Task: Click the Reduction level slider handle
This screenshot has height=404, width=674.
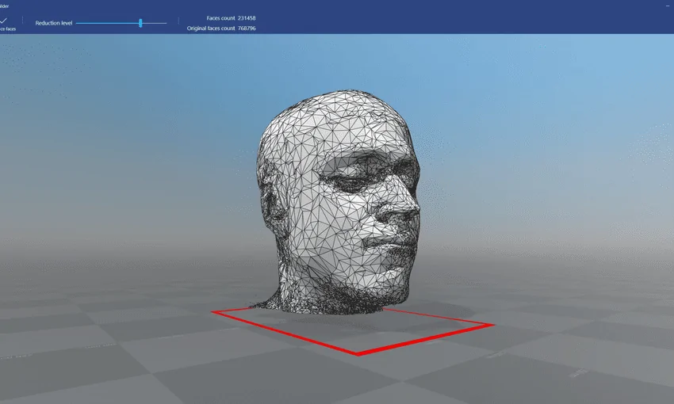Action: (140, 23)
